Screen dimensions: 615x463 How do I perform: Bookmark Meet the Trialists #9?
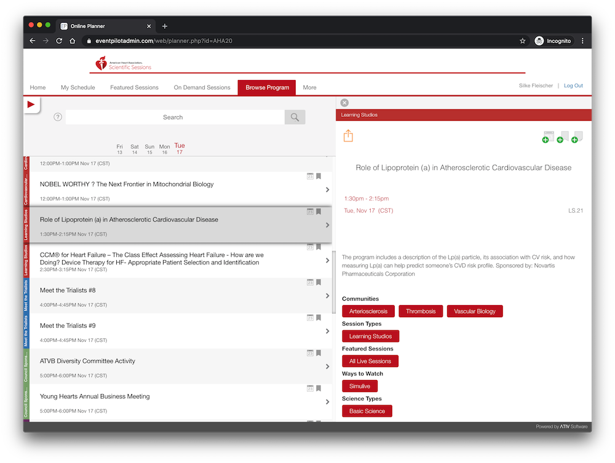click(x=319, y=317)
